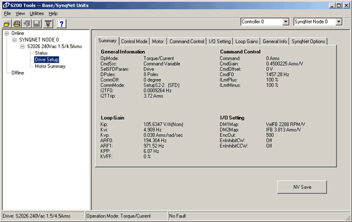Select Status in the drive tree
352x222 pixels.
pos(41,53)
